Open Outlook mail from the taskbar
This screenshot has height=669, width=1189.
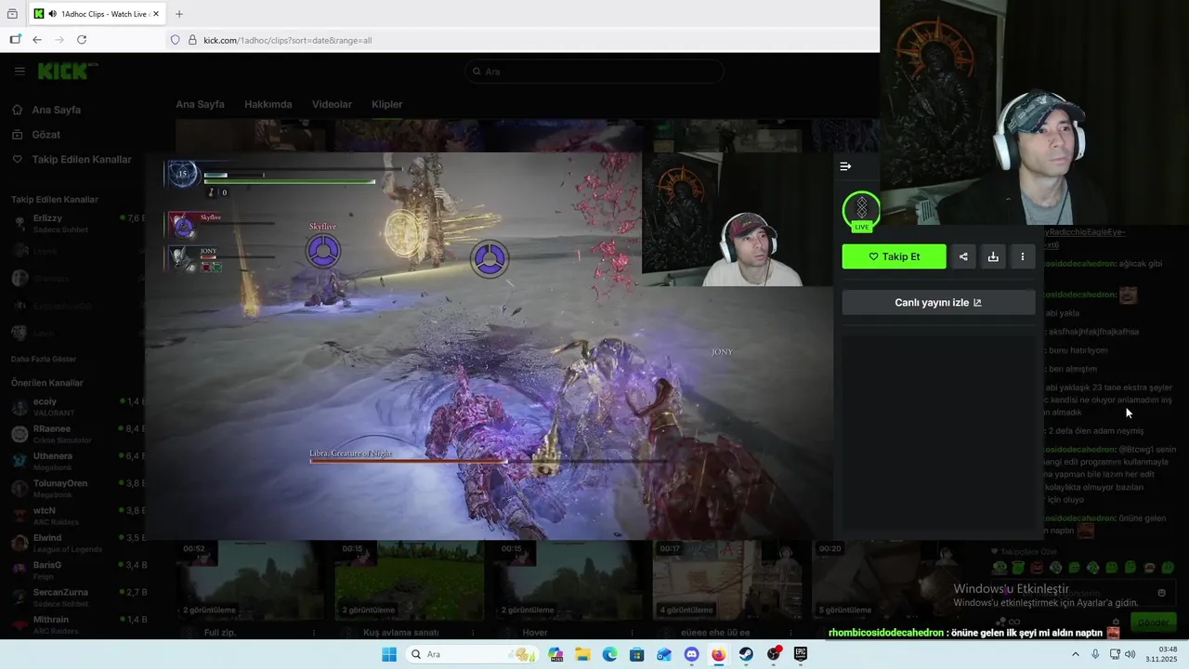point(663,654)
